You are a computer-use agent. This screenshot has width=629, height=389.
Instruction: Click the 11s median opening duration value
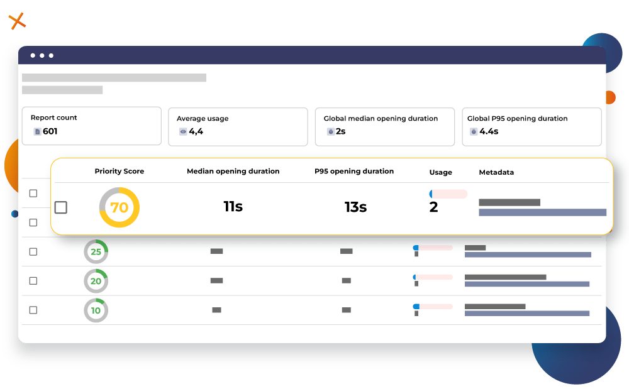pyautogui.click(x=233, y=206)
